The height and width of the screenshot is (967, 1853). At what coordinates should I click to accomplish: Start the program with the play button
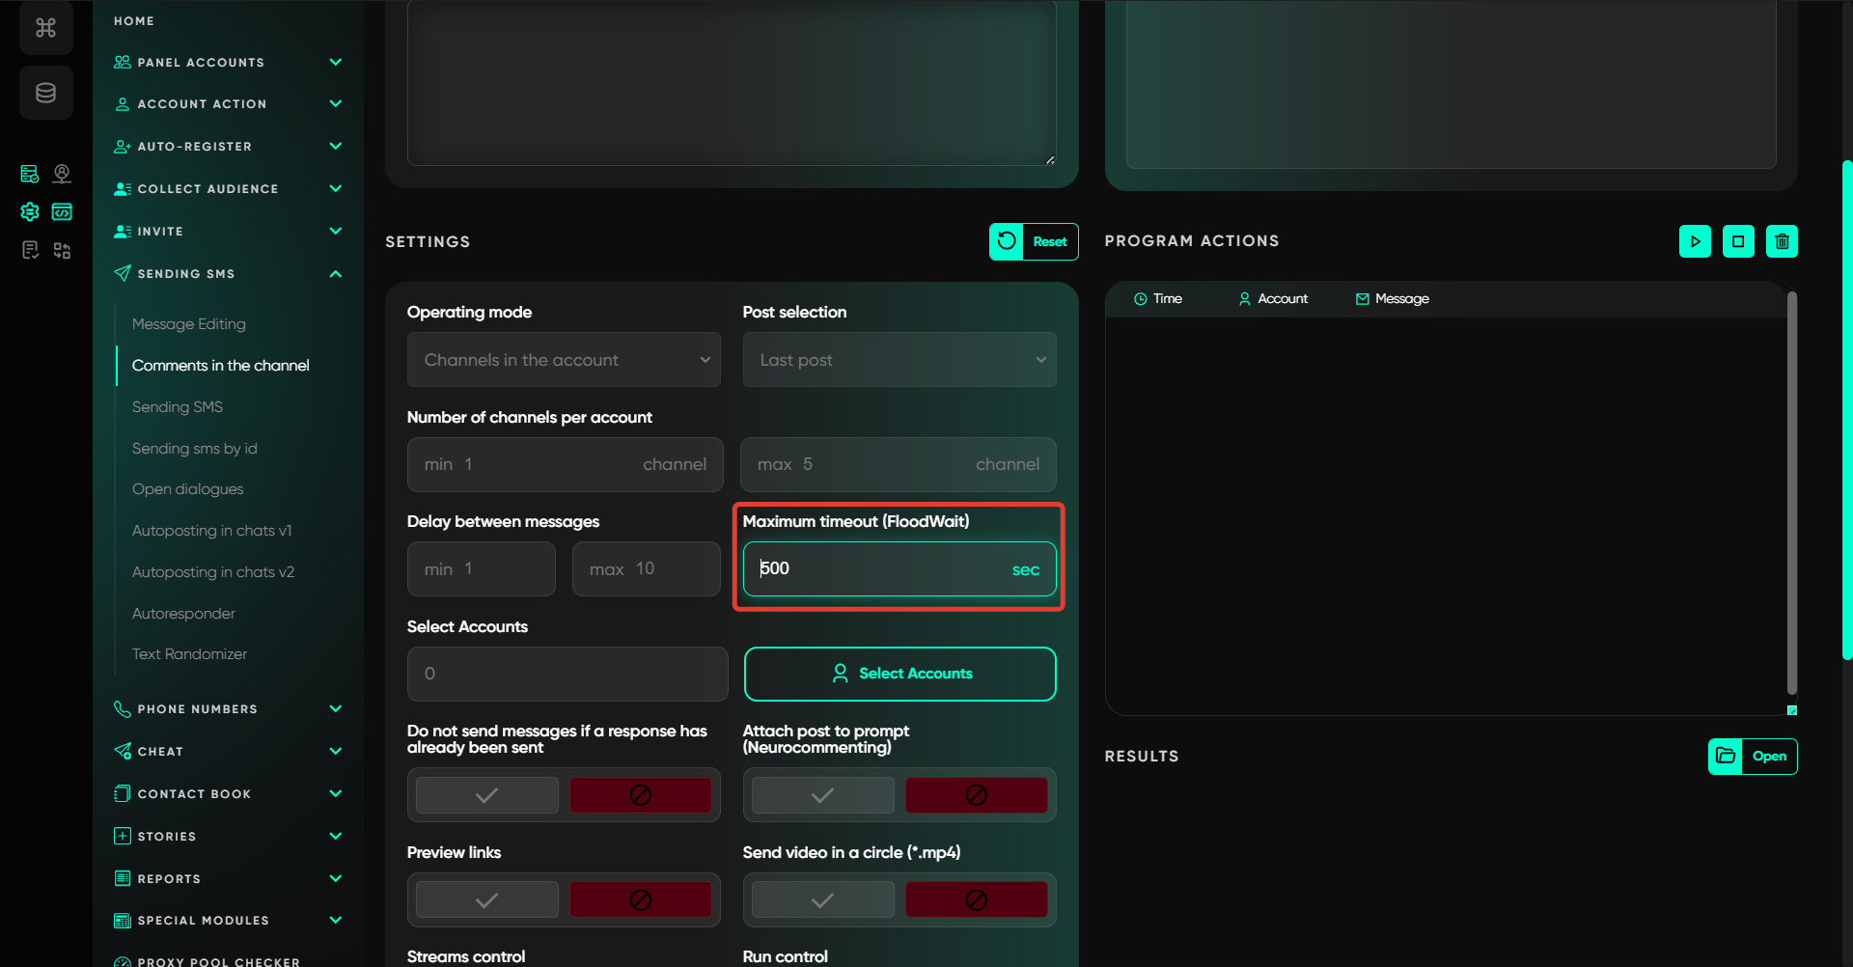1695,241
